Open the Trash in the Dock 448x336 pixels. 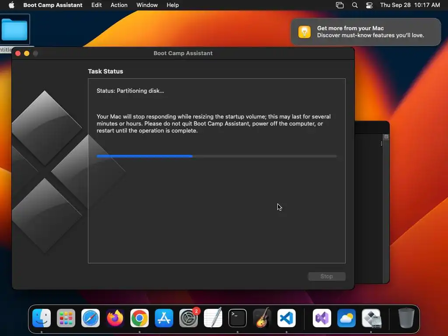[x=406, y=318]
